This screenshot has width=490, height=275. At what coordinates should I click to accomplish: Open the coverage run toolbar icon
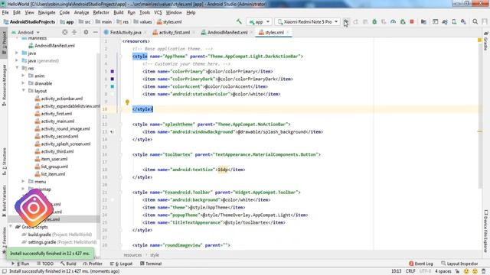[x=384, y=22]
